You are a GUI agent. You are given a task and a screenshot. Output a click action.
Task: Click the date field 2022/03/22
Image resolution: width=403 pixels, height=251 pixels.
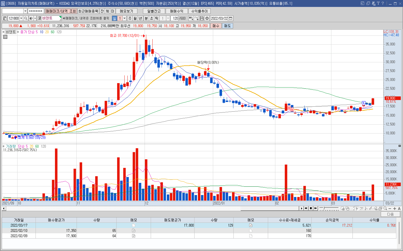(x=219, y=18)
